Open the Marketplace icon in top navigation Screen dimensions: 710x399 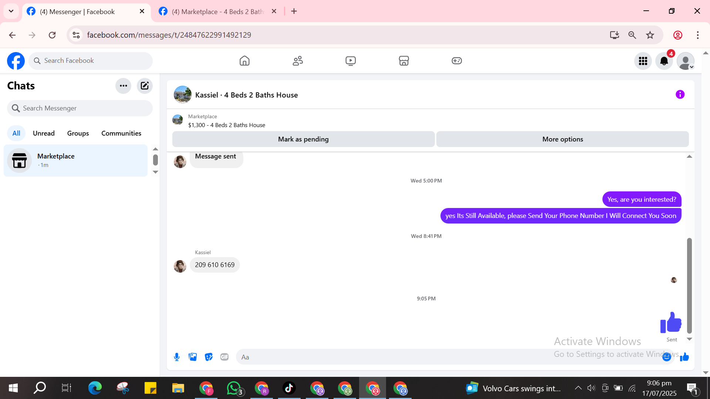[x=404, y=61]
